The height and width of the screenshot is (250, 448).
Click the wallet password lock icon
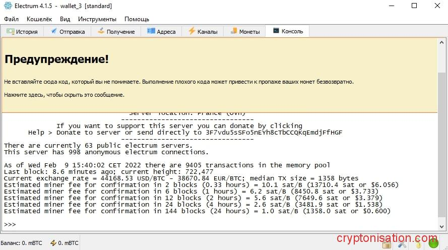(387, 245)
